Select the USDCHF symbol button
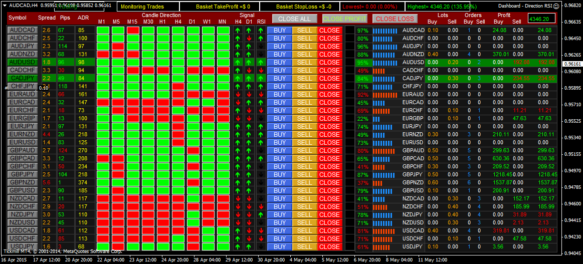 click(23, 238)
